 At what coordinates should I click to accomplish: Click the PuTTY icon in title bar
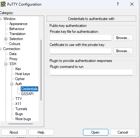tap(3, 4)
